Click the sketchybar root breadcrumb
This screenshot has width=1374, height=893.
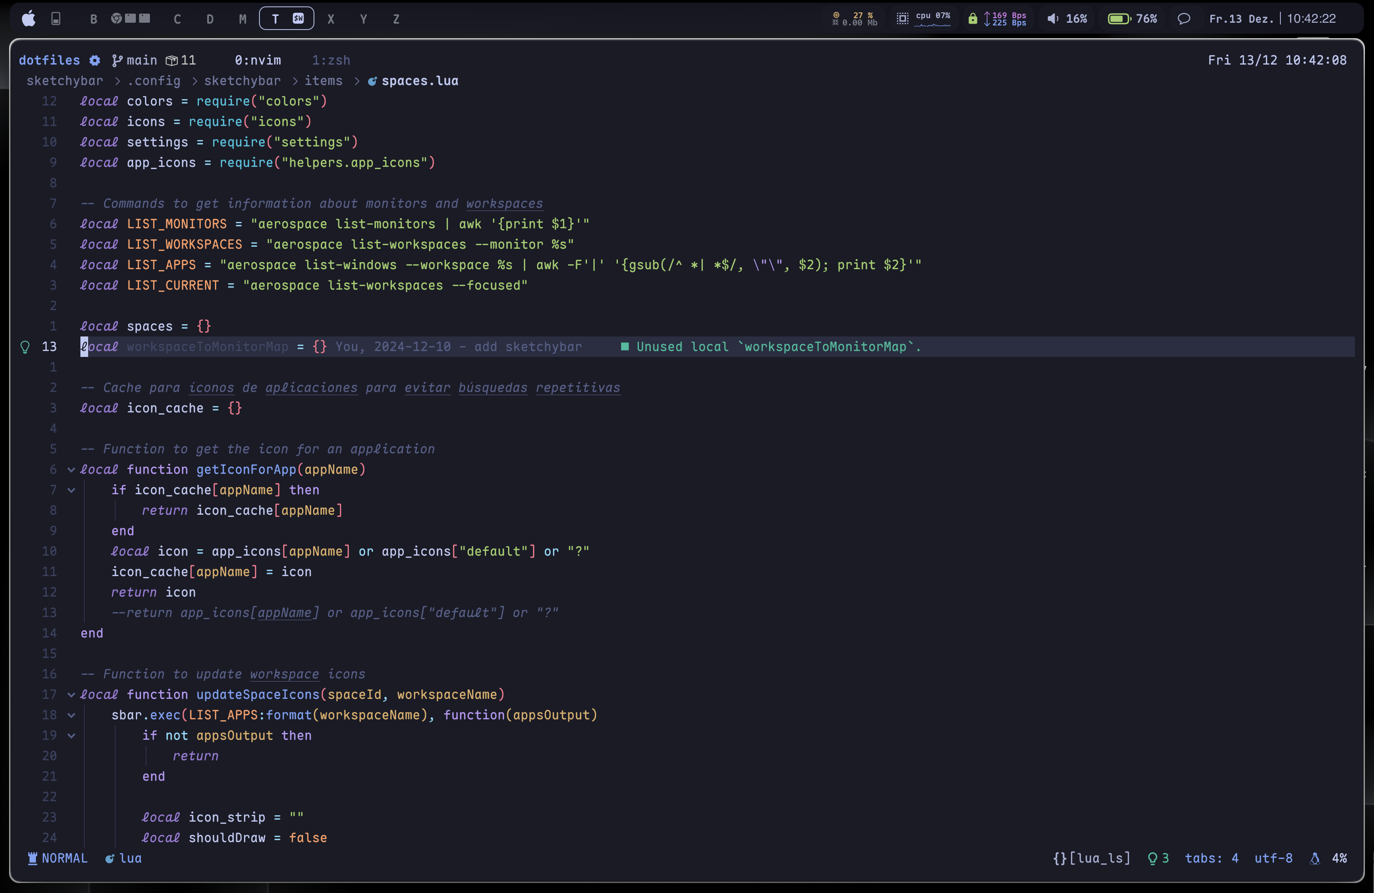point(65,81)
